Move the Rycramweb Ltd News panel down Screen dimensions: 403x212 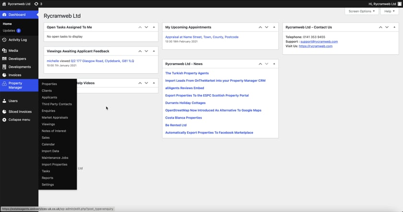click(267, 64)
